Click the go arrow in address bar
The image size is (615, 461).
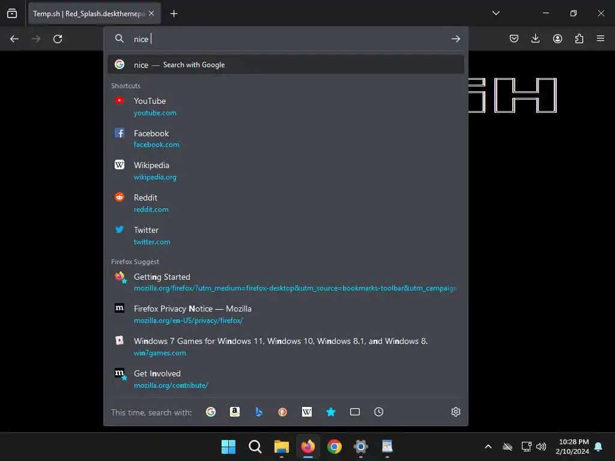[455, 39]
